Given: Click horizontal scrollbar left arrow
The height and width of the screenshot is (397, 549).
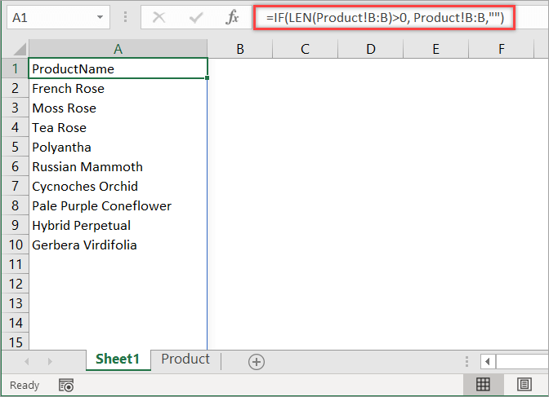Looking at the screenshot, I should (488, 362).
